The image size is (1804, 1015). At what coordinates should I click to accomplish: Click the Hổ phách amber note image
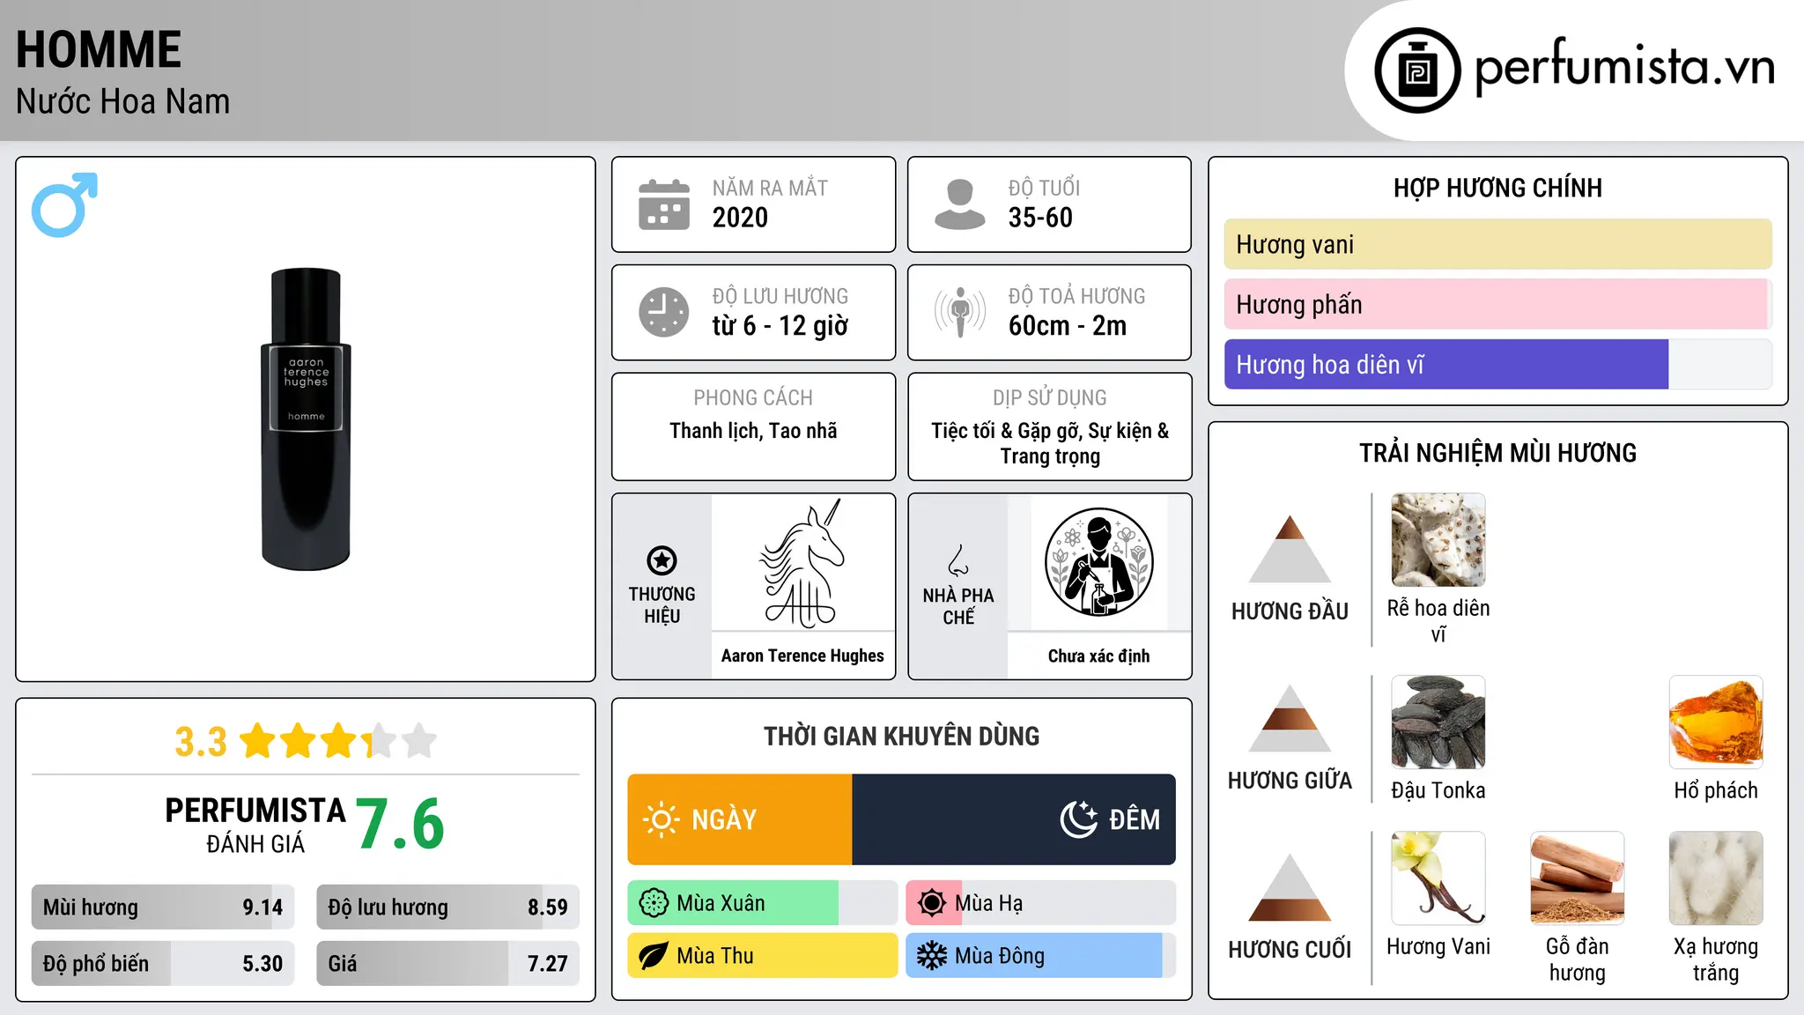[1716, 722]
